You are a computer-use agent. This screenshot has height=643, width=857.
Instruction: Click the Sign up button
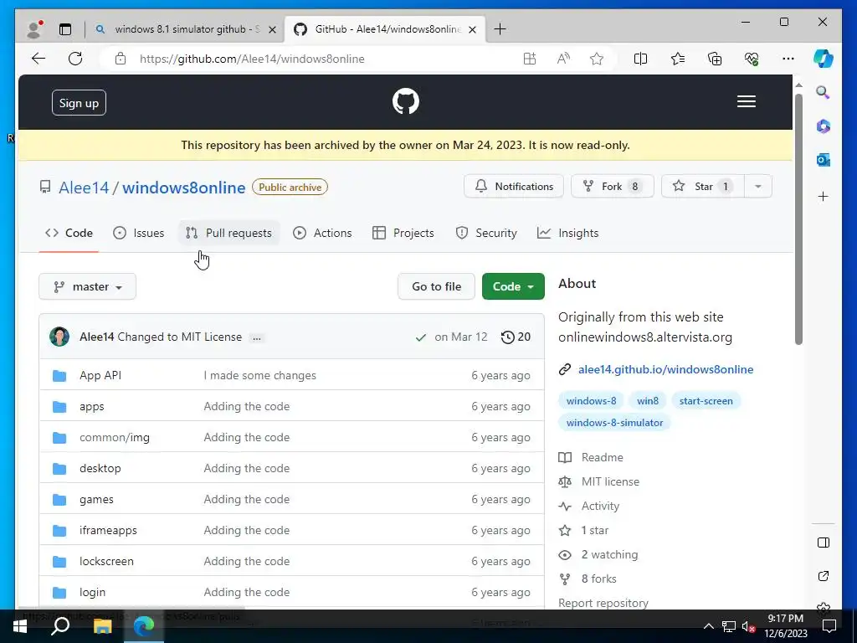coord(79,103)
